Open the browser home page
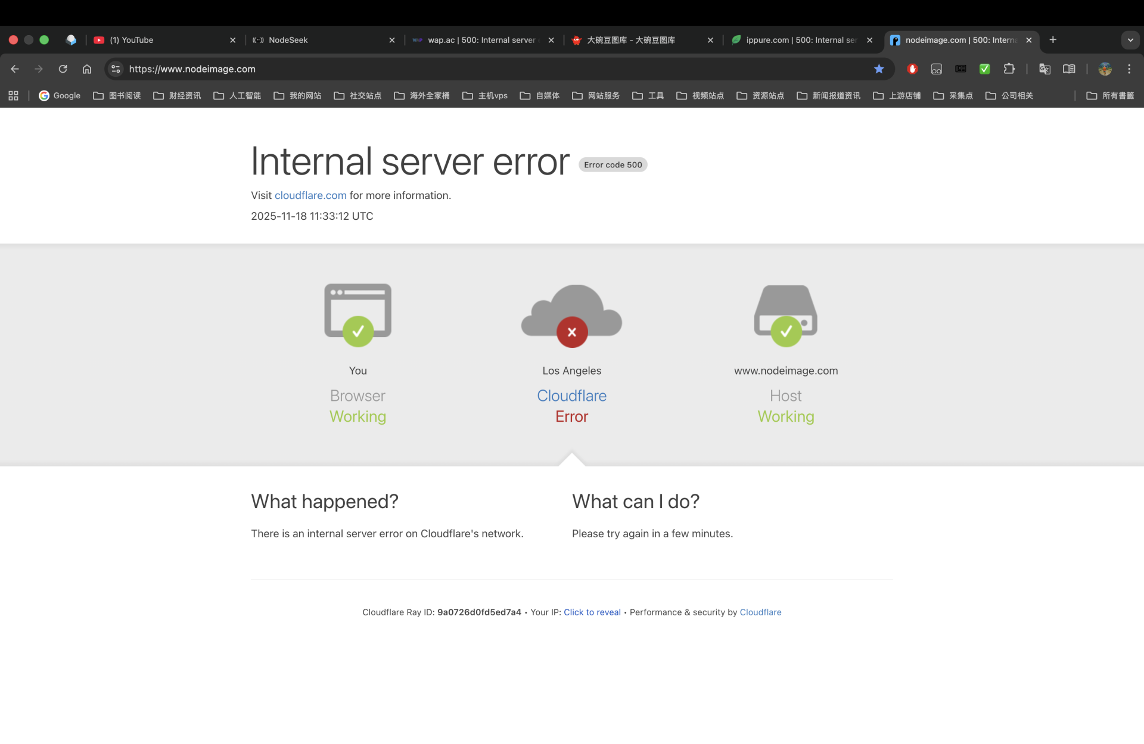The image size is (1144, 744). tap(87, 69)
